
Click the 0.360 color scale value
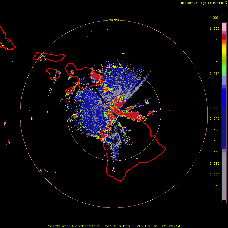pyautogui.click(x=215, y=164)
